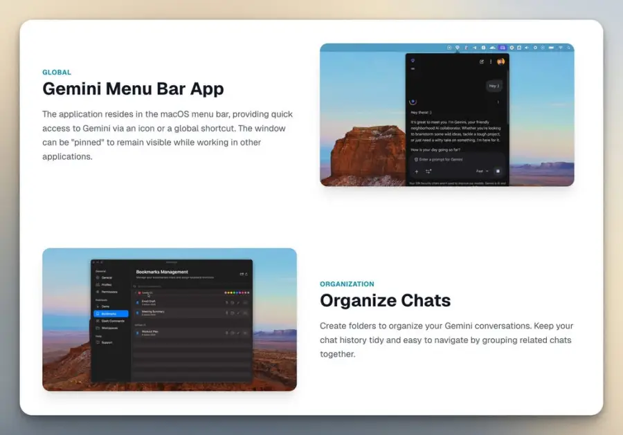The width and height of the screenshot is (623, 435).
Task: Click the volume speaker icon in menu bar
Action: pos(527,48)
